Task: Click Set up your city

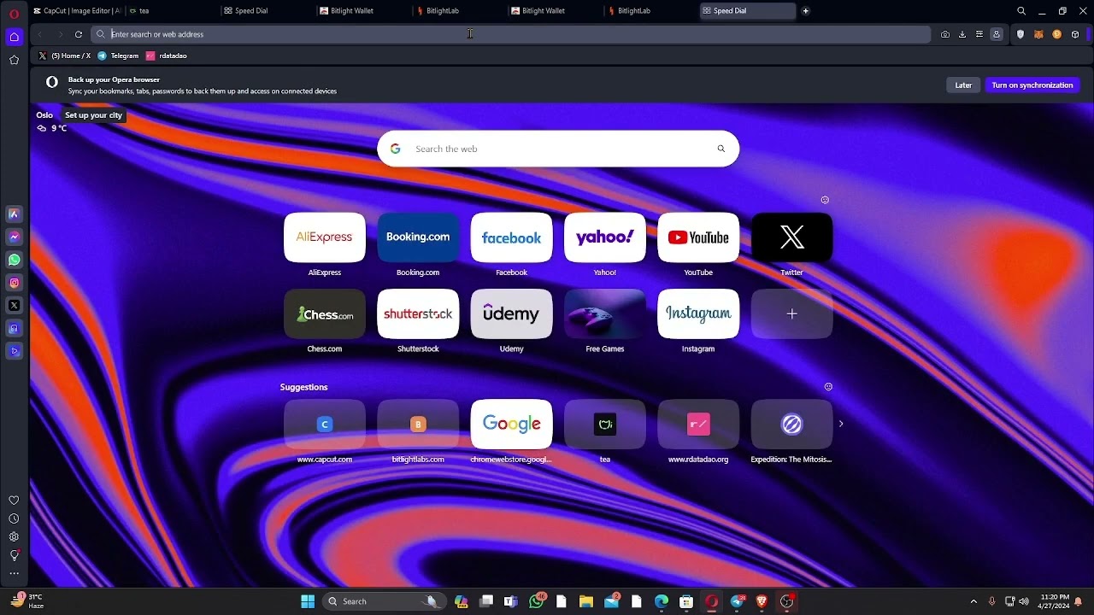Action: [94, 115]
